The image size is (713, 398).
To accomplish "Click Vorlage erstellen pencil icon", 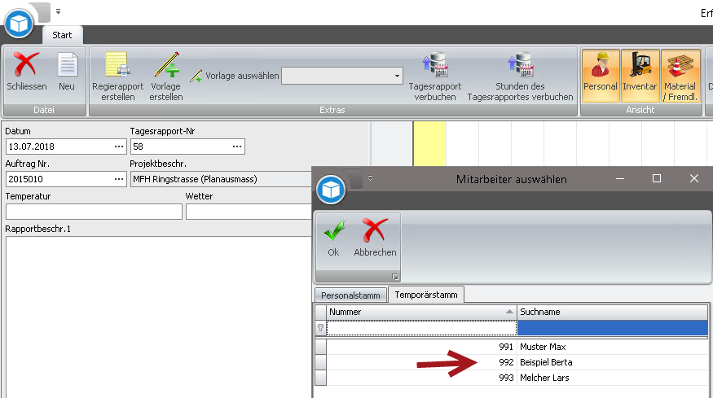I will [166, 64].
